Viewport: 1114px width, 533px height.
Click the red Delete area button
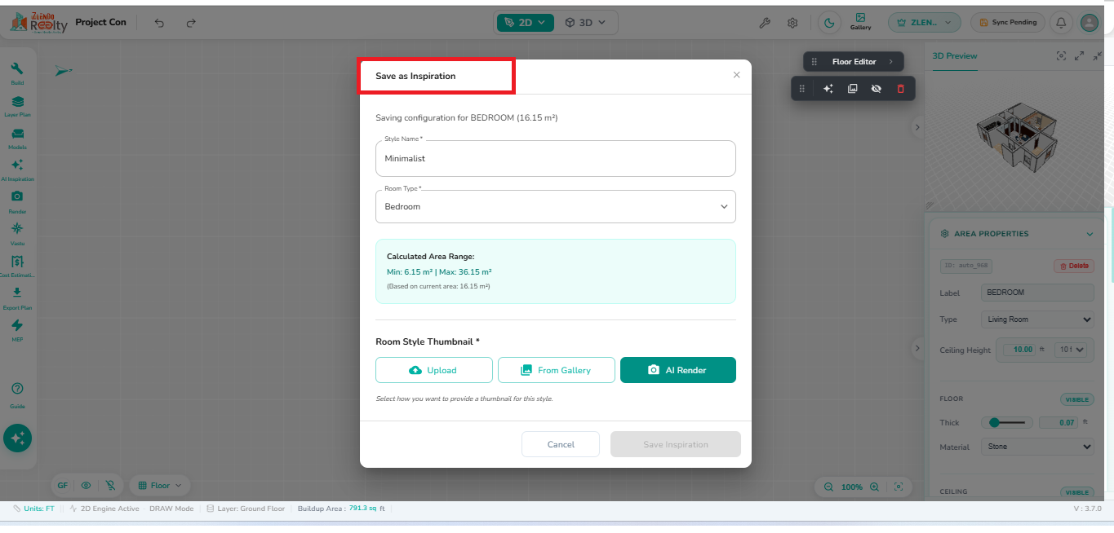click(1074, 266)
